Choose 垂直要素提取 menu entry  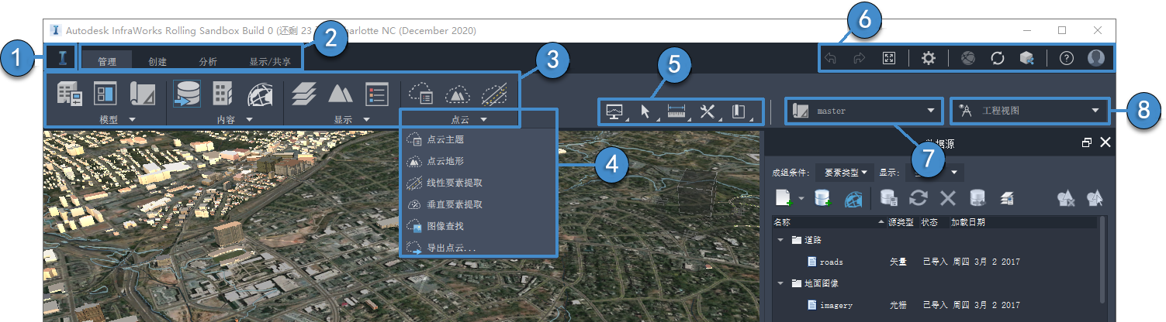tap(479, 204)
